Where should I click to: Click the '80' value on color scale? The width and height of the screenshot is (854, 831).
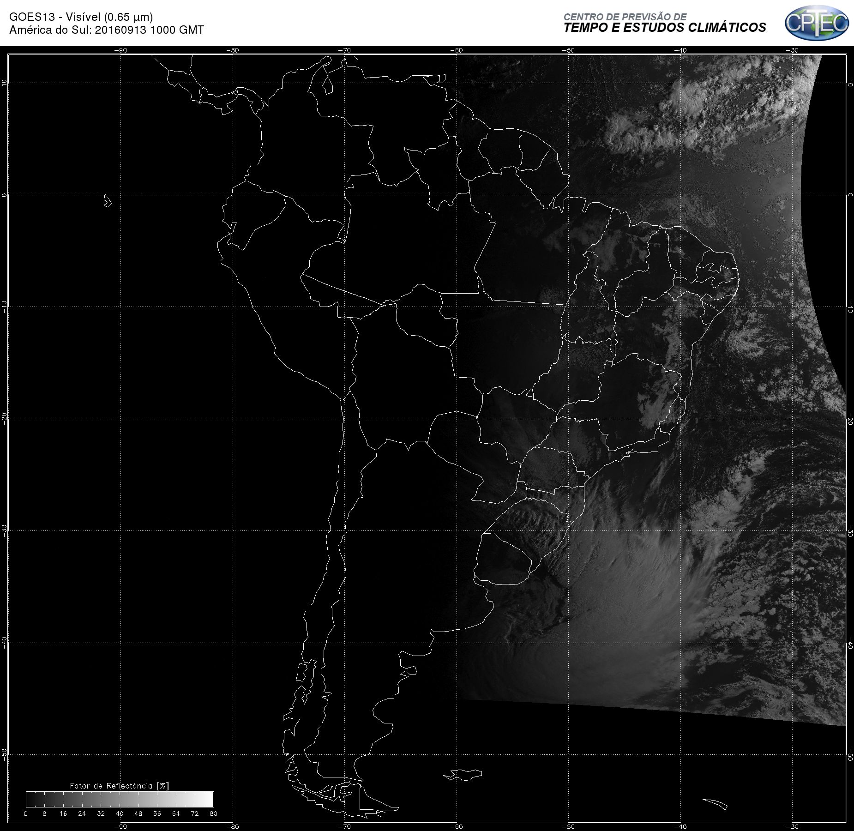tap(213, 813)
